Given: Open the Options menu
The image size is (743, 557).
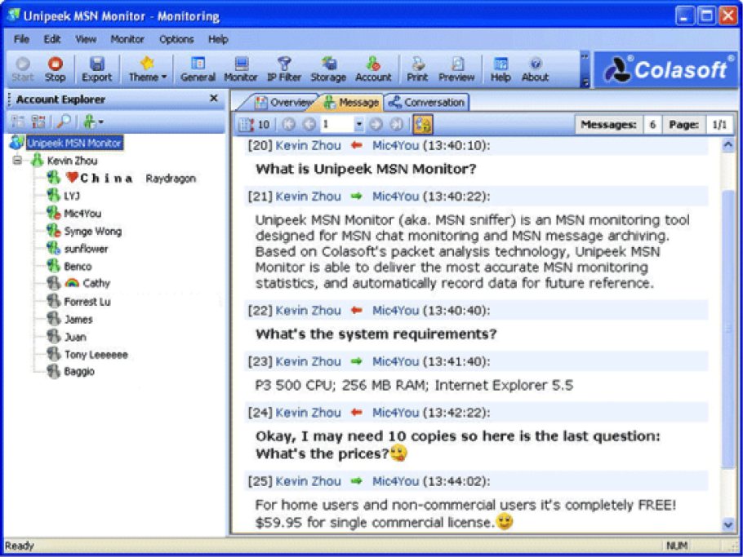Looking at the screenshot, I should pyautogui.click(x=176, y=39).
